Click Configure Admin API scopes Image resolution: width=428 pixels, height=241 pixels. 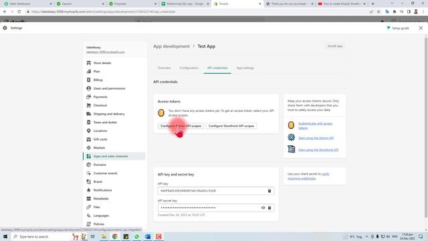181,126
